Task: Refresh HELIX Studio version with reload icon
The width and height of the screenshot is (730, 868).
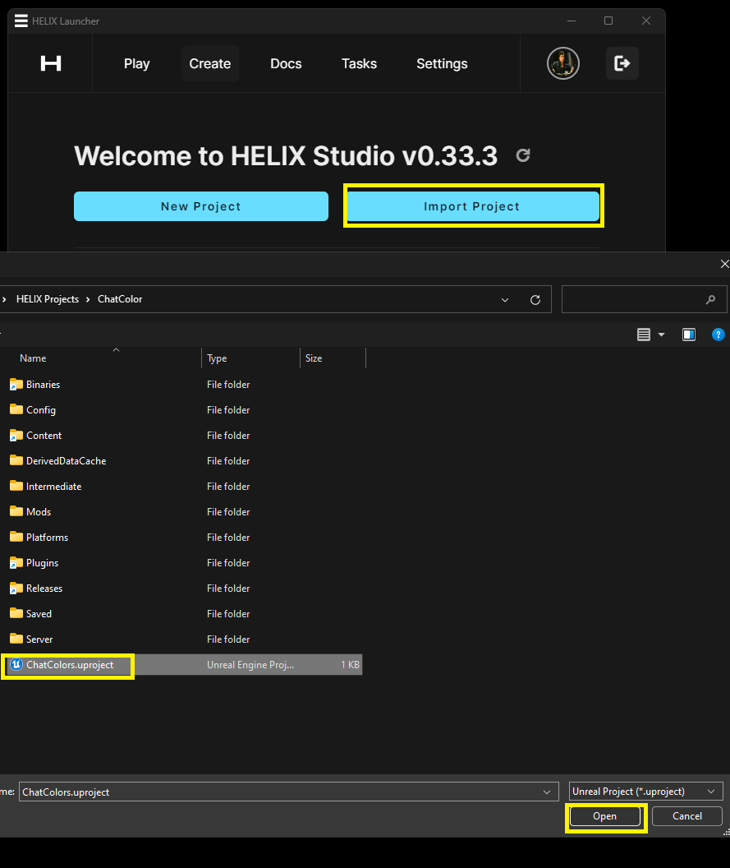Action: pos(523,155)
